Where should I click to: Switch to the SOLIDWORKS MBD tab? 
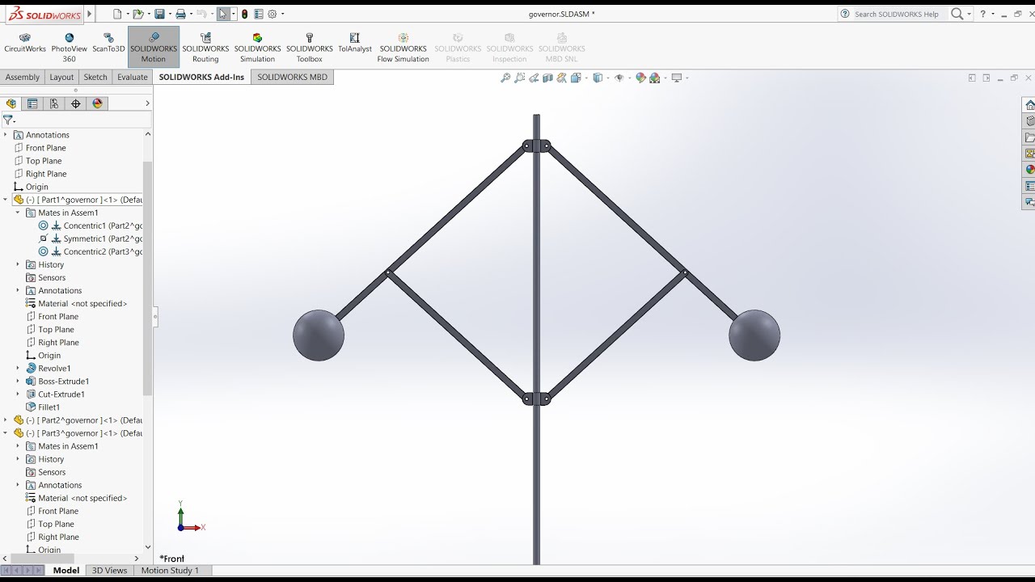pos(292,77)
